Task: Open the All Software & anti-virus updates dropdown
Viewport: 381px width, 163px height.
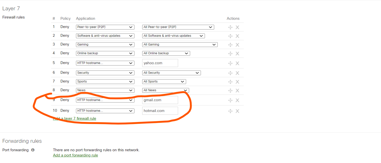Action: click(x=173, y=36)
